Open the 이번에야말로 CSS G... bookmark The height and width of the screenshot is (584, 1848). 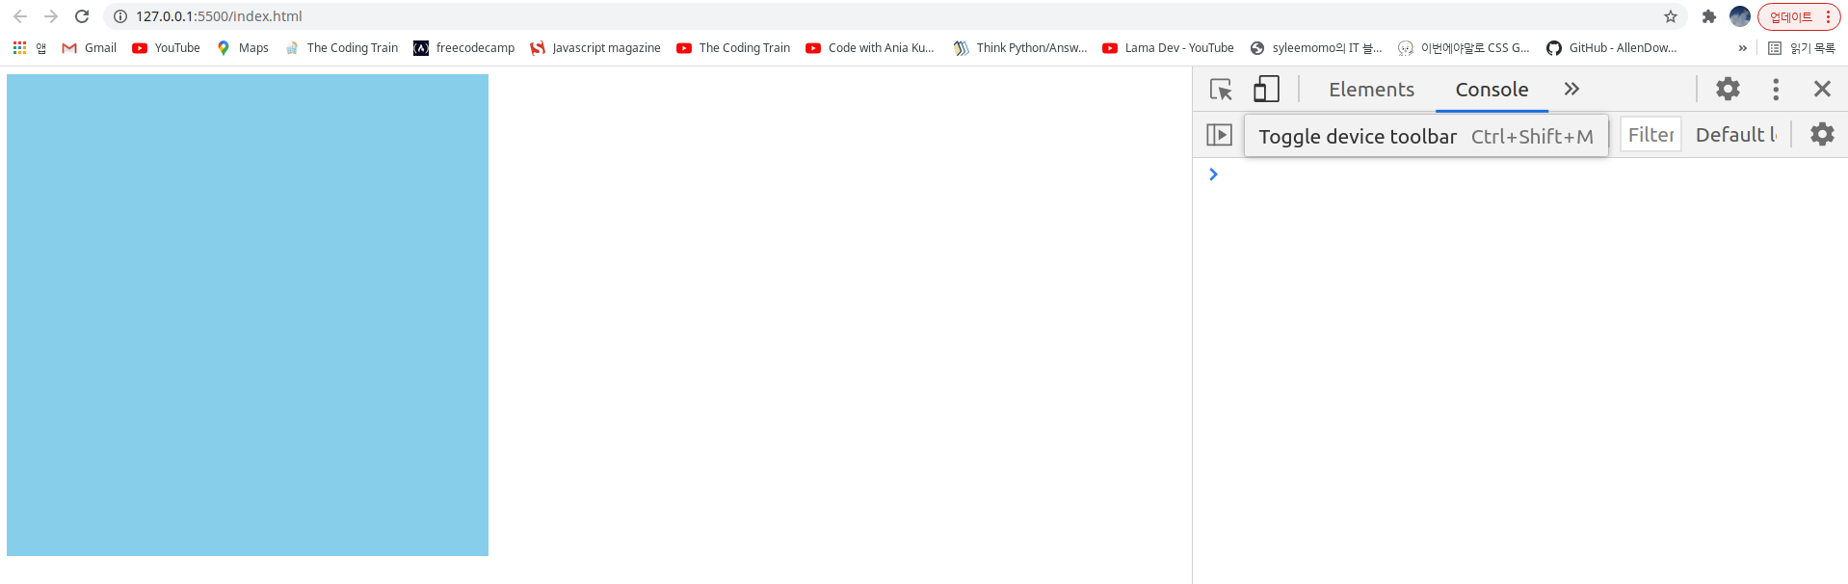pyautogui.click(x=1464, y=47)
